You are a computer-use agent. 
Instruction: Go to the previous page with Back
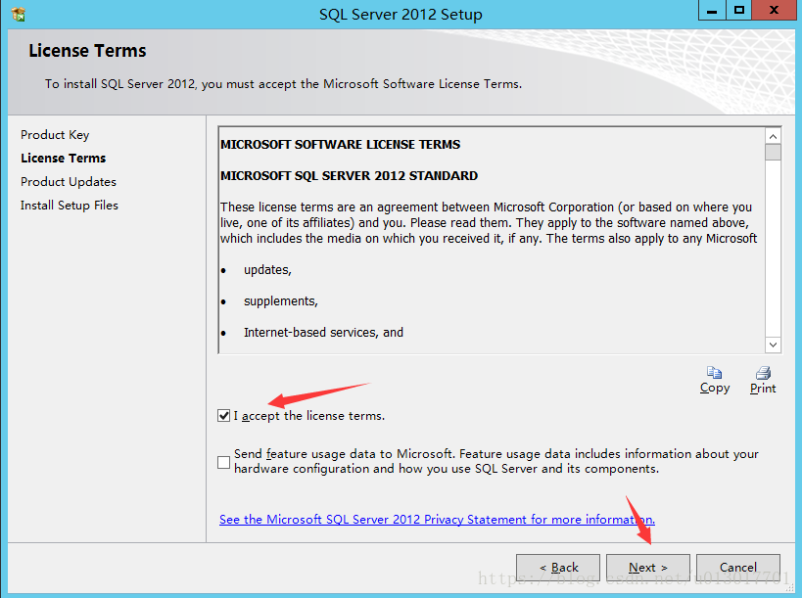[x=558, y=568]
